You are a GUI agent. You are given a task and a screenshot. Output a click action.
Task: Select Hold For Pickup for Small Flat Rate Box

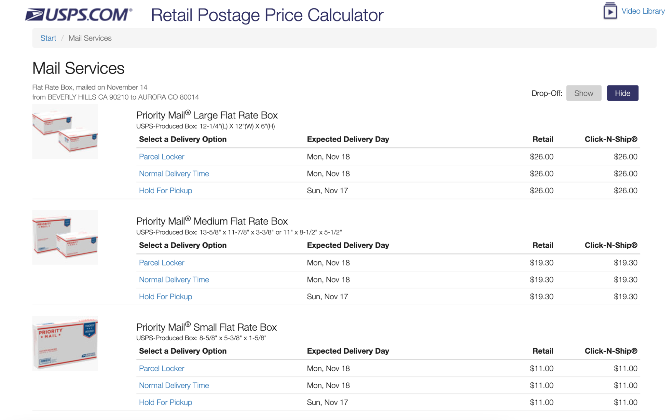(x=165, y=402)
